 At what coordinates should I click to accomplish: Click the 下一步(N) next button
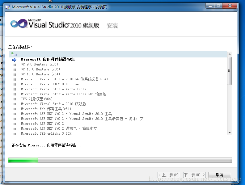194,175
